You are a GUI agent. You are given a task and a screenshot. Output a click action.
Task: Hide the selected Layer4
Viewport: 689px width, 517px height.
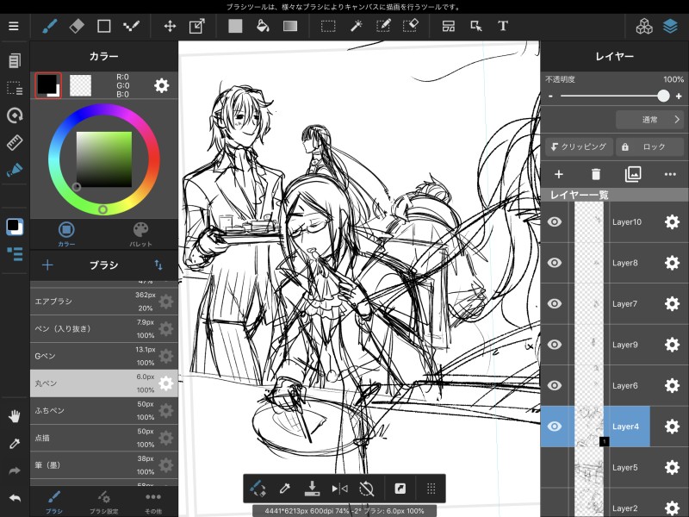coord(555,427)
